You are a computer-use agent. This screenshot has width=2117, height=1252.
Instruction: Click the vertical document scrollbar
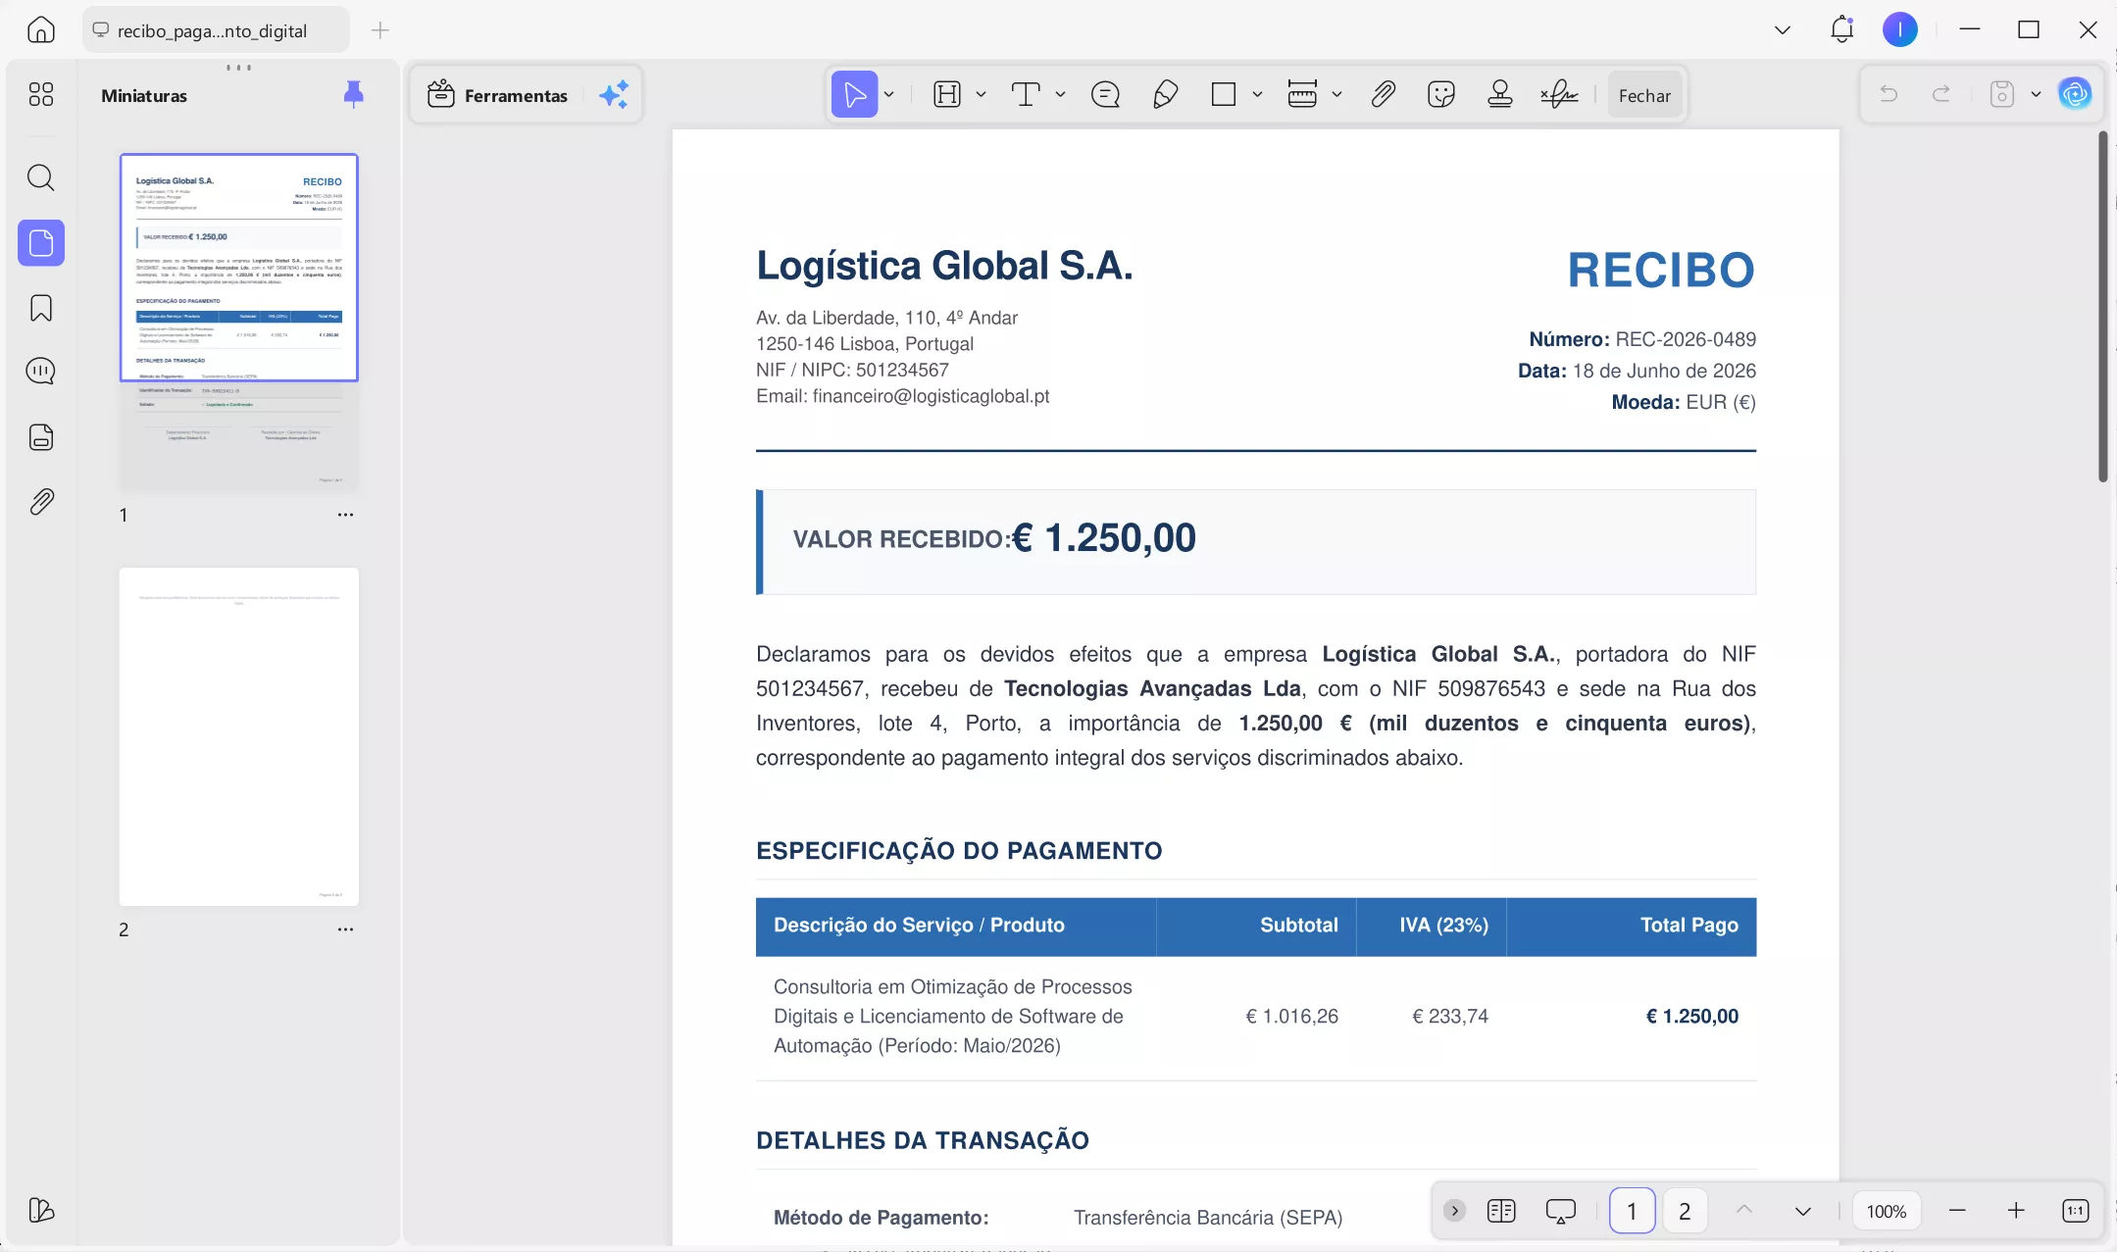click(x=2102, y=307)
